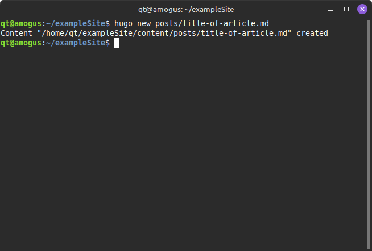The width and height of the screenshot is (372, 251).
Task: Minimize the terminal window
Action: 331,9
